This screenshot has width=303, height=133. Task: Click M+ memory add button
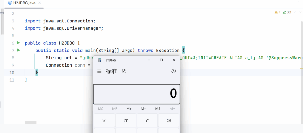point(129,108)
